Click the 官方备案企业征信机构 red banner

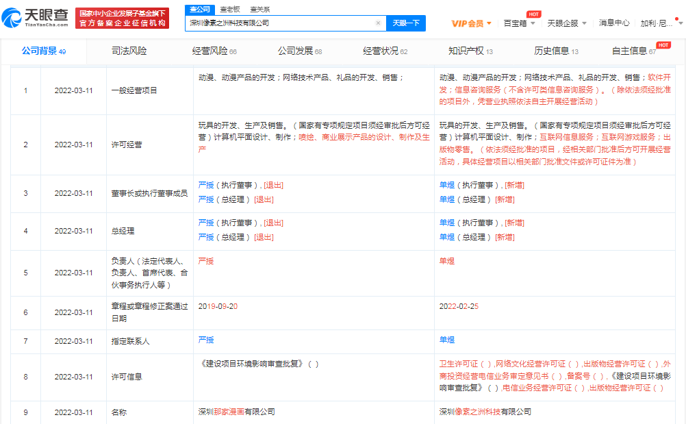122,18
